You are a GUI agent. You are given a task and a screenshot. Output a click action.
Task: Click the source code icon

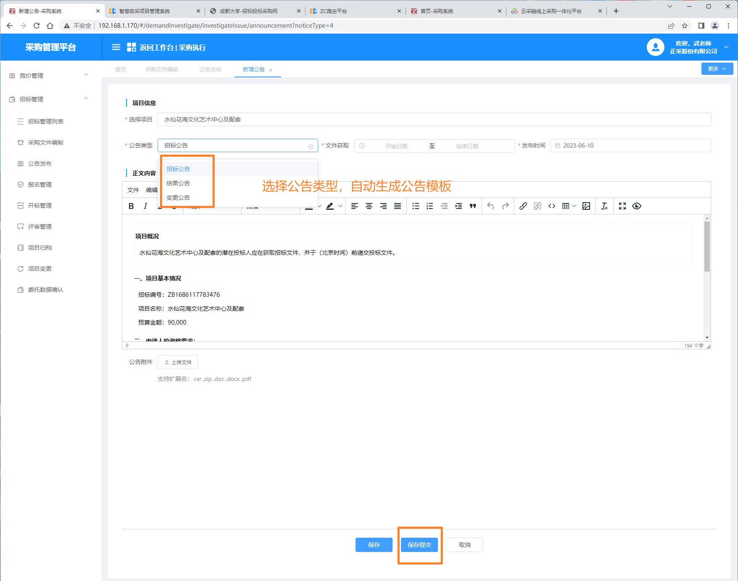pyautogui.click(x=552, y=206)
